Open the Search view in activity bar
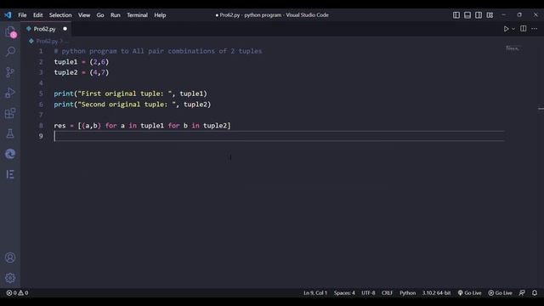The image size is (544, 306). coord(10,51)
